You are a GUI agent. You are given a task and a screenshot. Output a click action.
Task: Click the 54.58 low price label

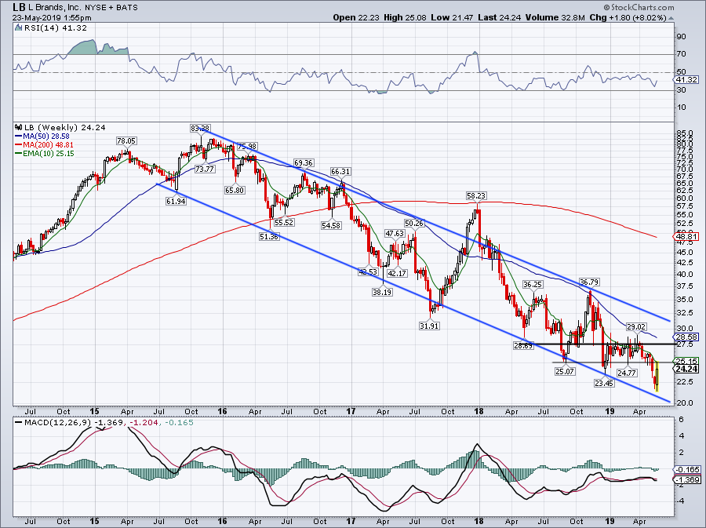tap(331, 225)
